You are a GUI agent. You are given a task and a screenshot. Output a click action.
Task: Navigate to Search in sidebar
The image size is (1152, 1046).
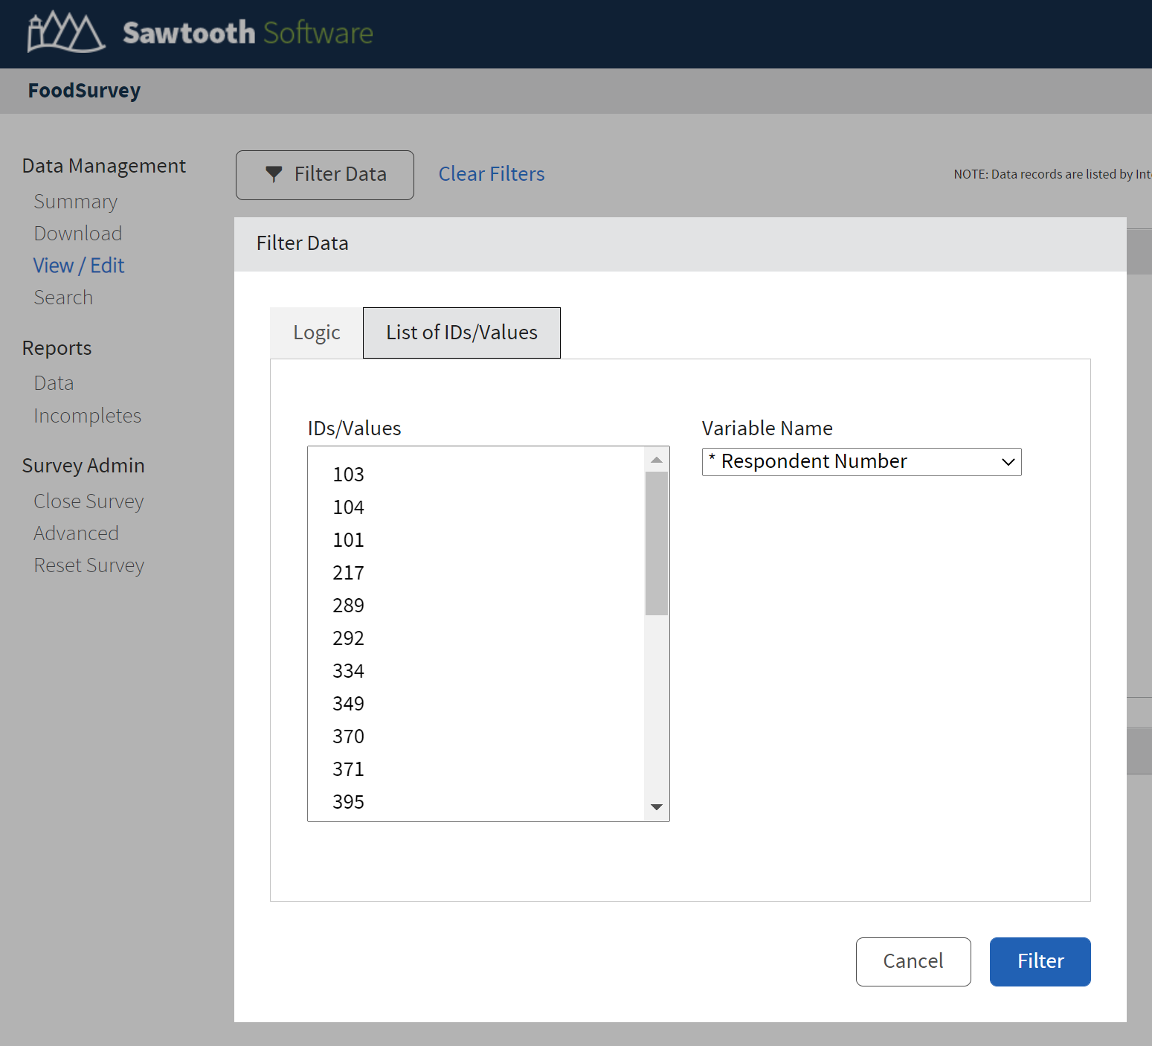click(x=63, y=298)
